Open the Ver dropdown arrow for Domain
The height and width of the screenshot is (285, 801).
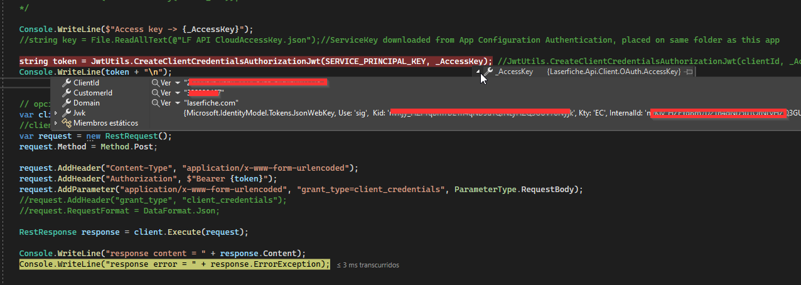[x=178, y=103]
